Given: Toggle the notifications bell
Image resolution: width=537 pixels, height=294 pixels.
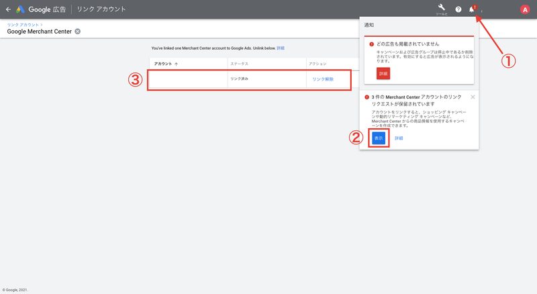Looking at the screenshot, I should [472, 9].
